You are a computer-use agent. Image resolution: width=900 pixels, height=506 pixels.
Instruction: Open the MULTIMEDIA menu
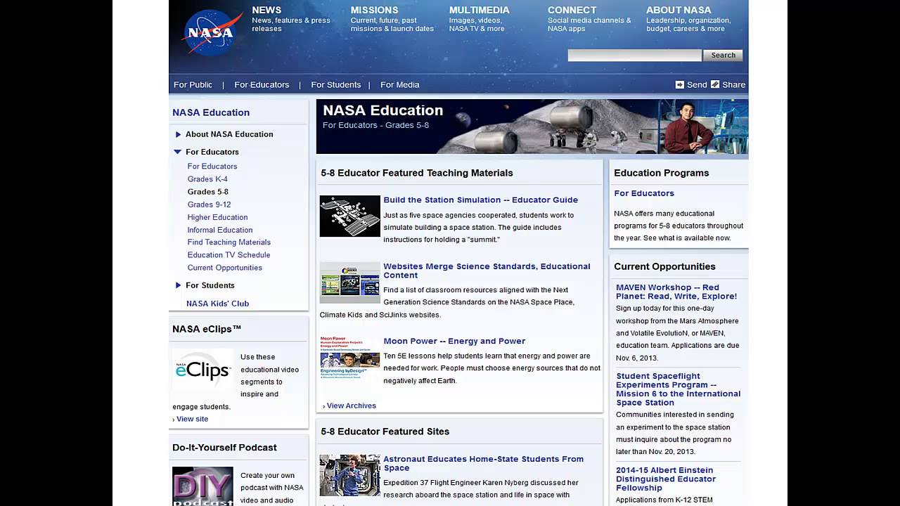pyautogui.click(x=480, y=10)
